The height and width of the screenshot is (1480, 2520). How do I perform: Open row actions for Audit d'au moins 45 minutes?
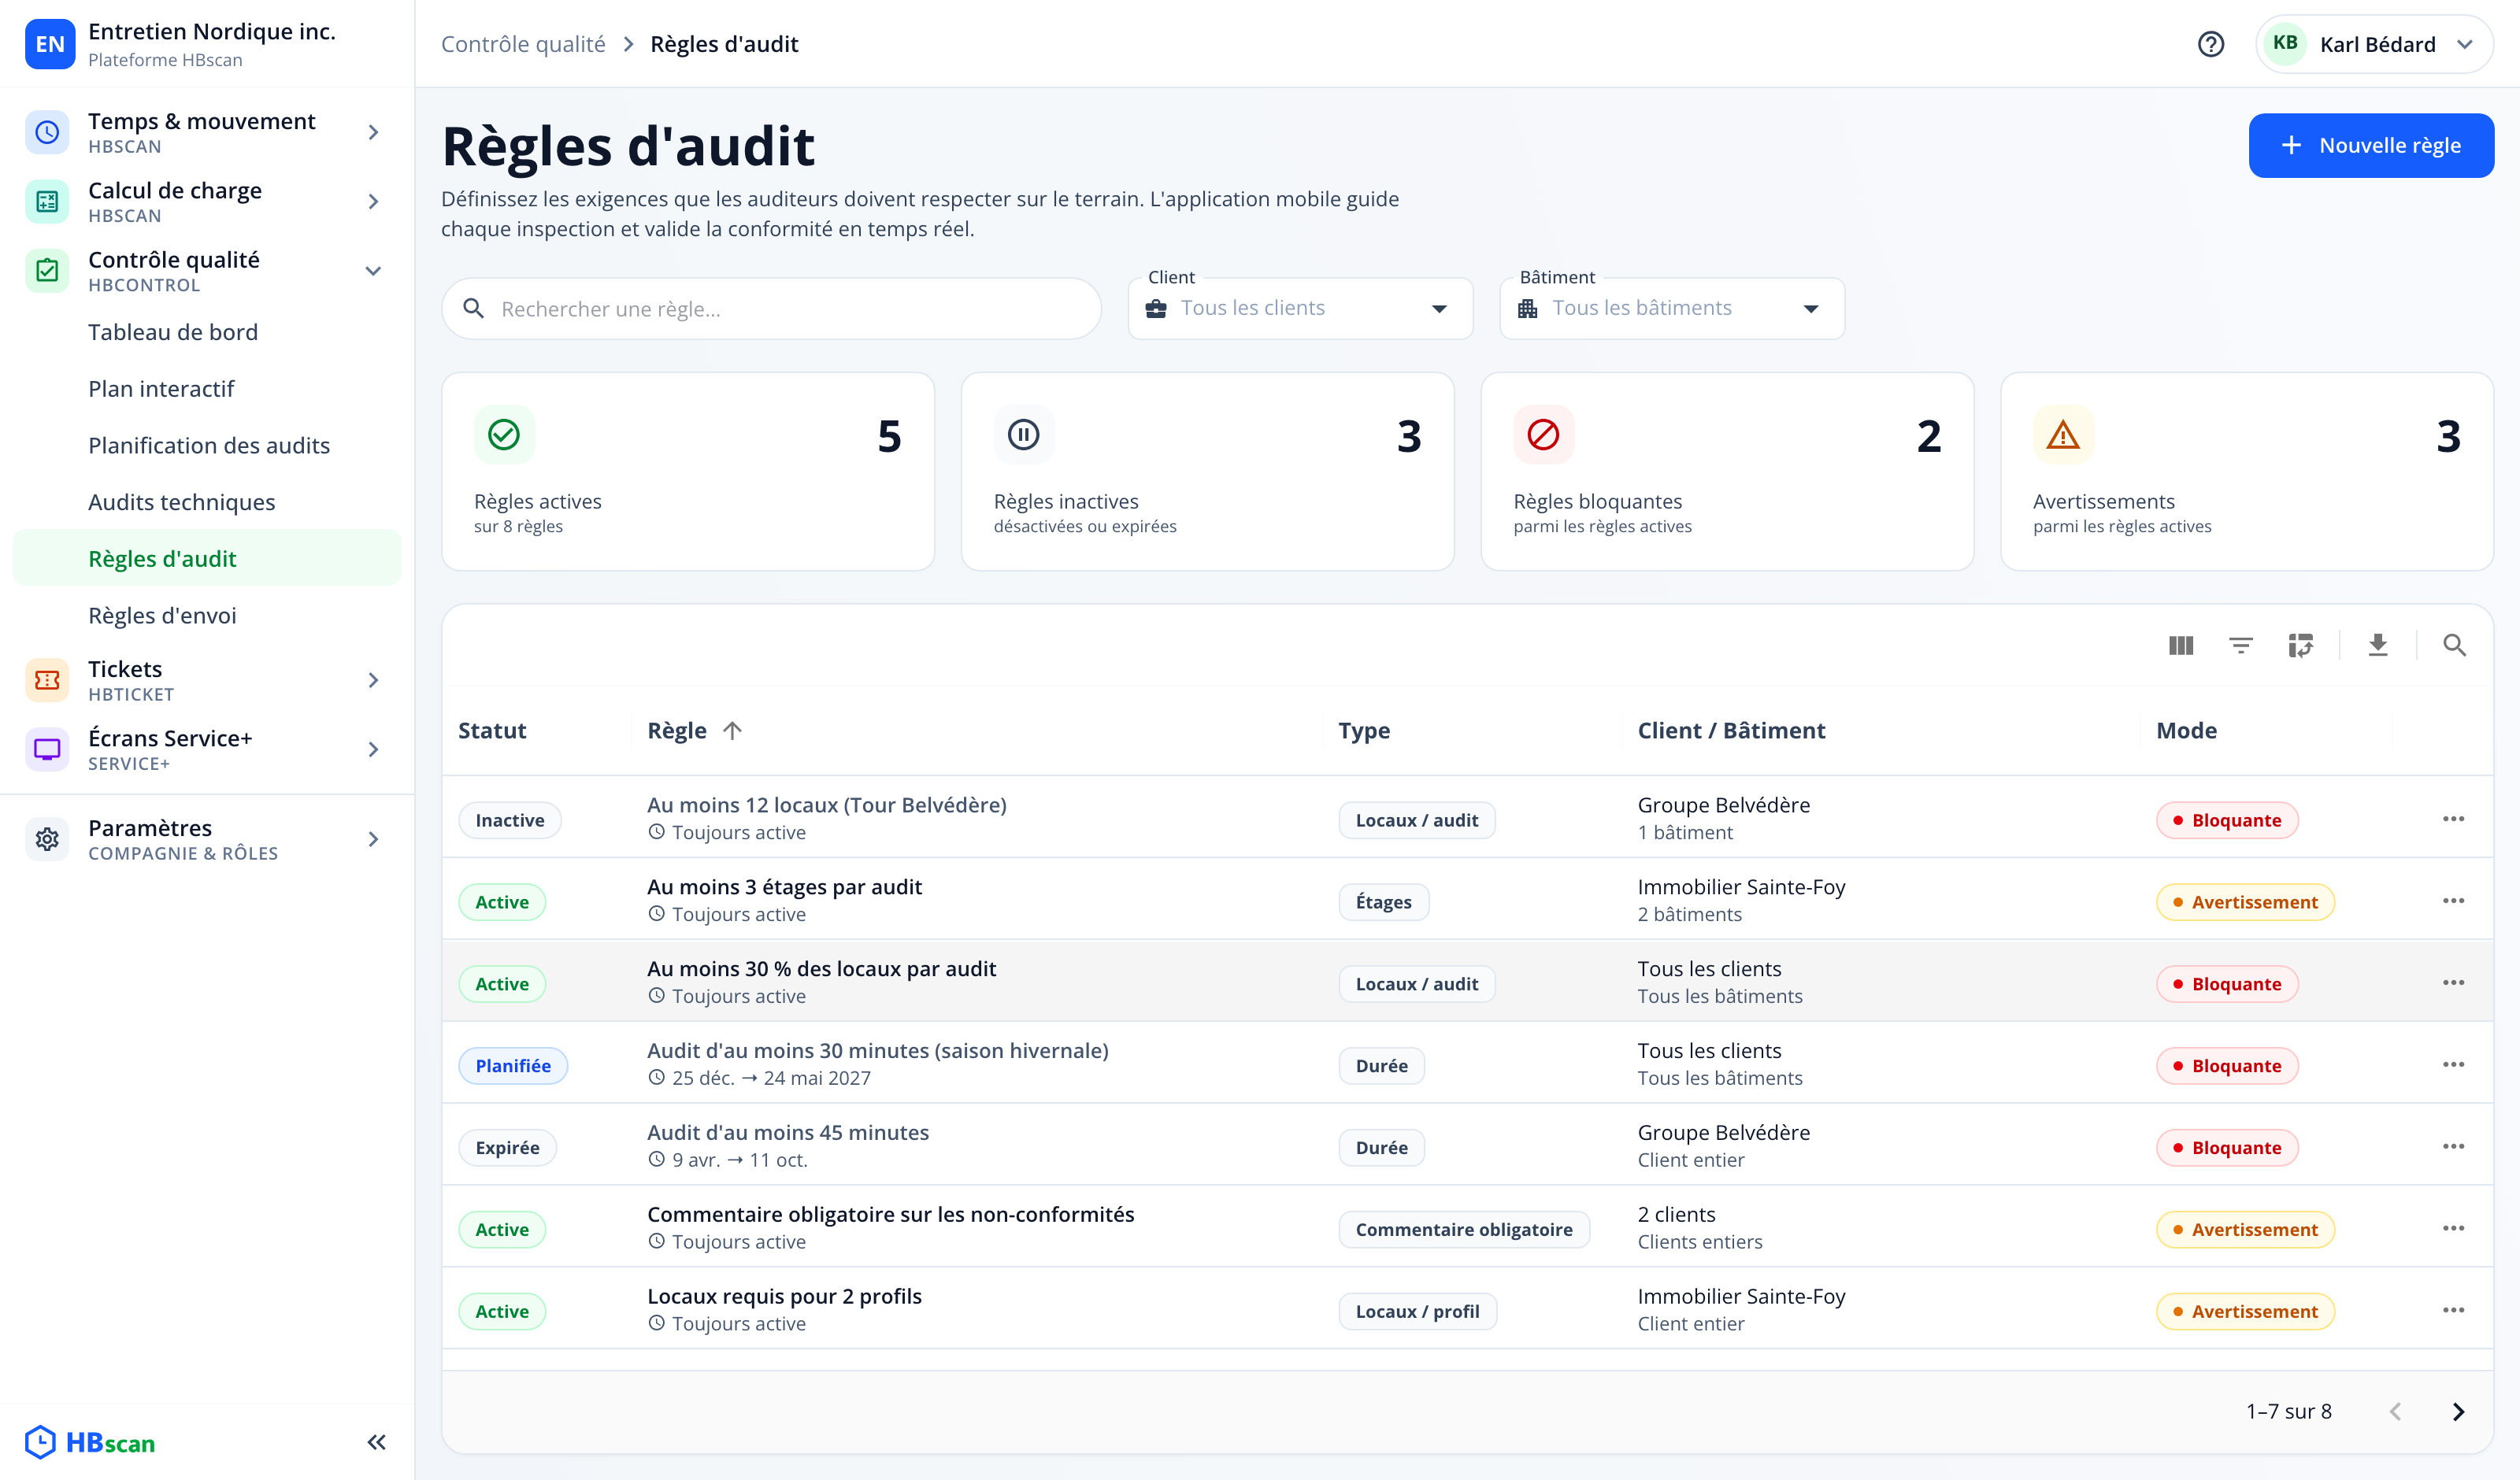click(x=2453, y=1147)
